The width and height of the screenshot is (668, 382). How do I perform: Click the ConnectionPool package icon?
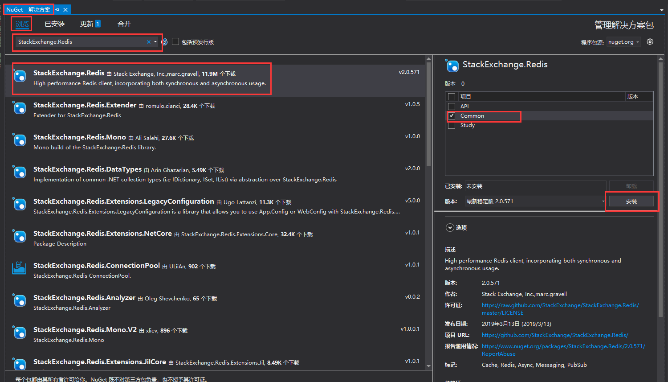point(19,268)
